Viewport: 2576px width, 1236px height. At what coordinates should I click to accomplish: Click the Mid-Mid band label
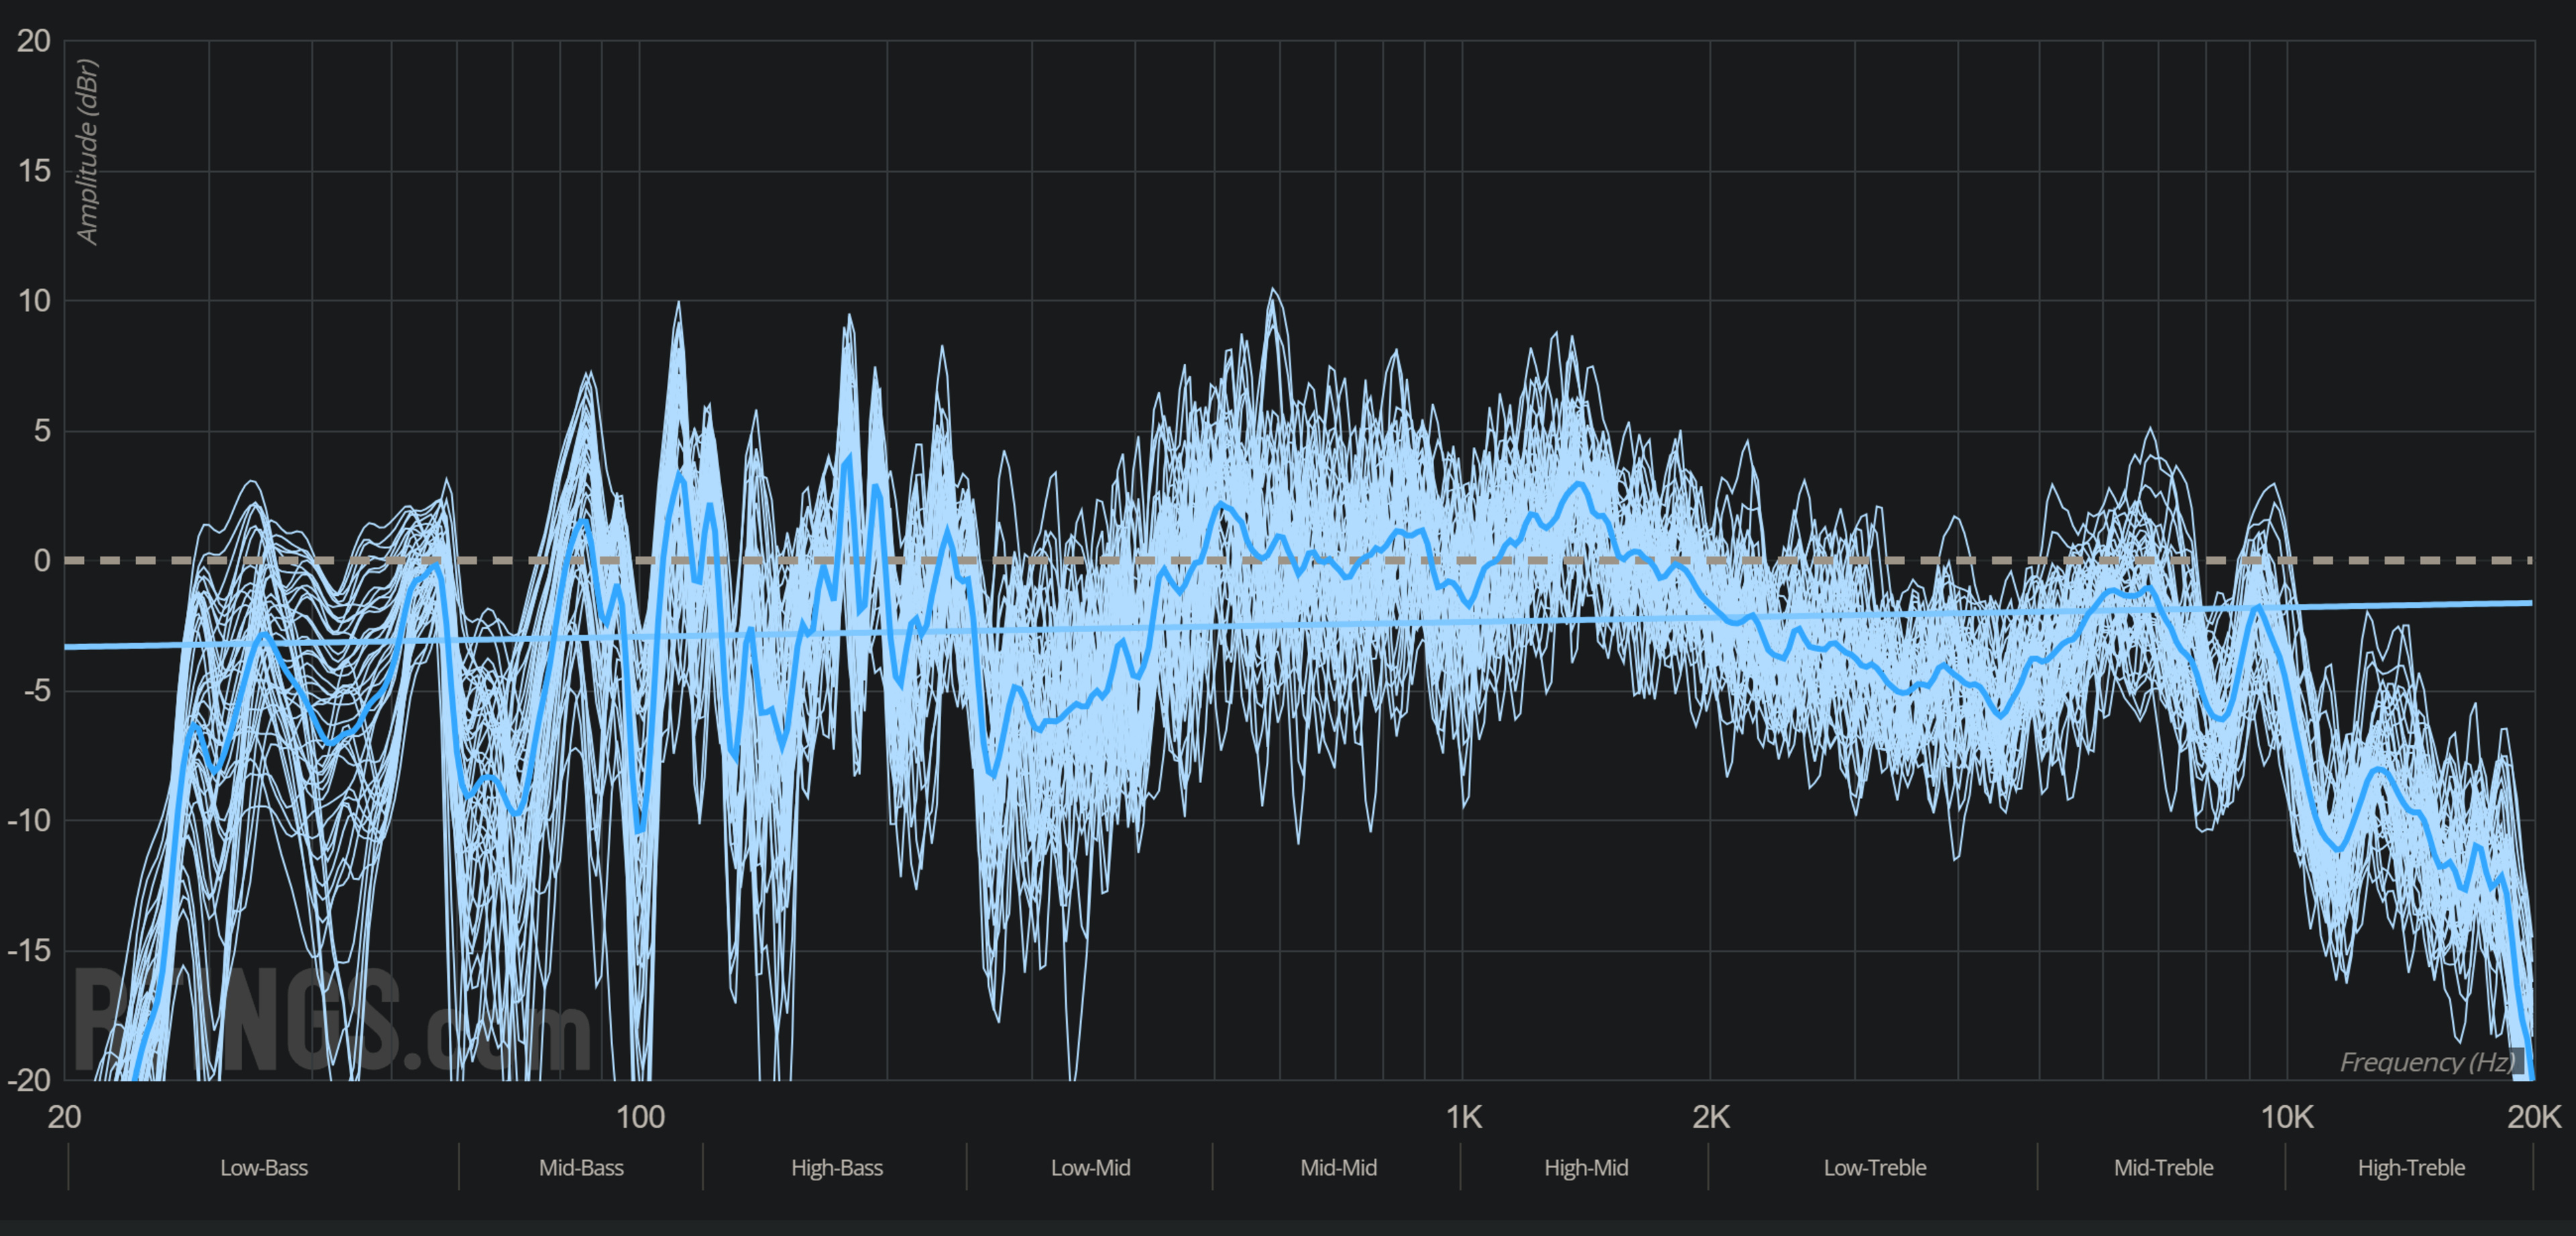(x=1338, y=1167)
